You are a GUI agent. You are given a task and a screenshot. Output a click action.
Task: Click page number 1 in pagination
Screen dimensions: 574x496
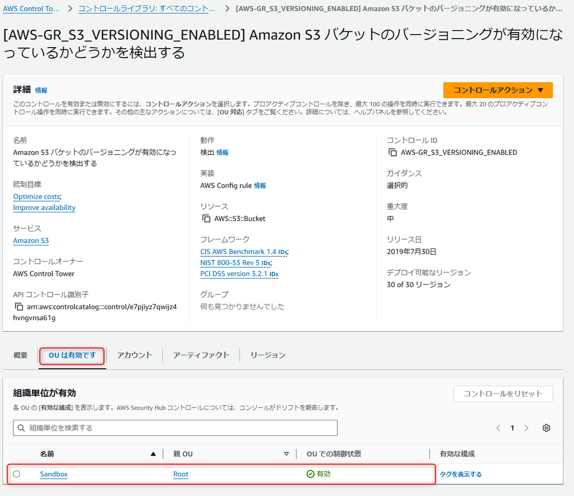pos(512,428)
